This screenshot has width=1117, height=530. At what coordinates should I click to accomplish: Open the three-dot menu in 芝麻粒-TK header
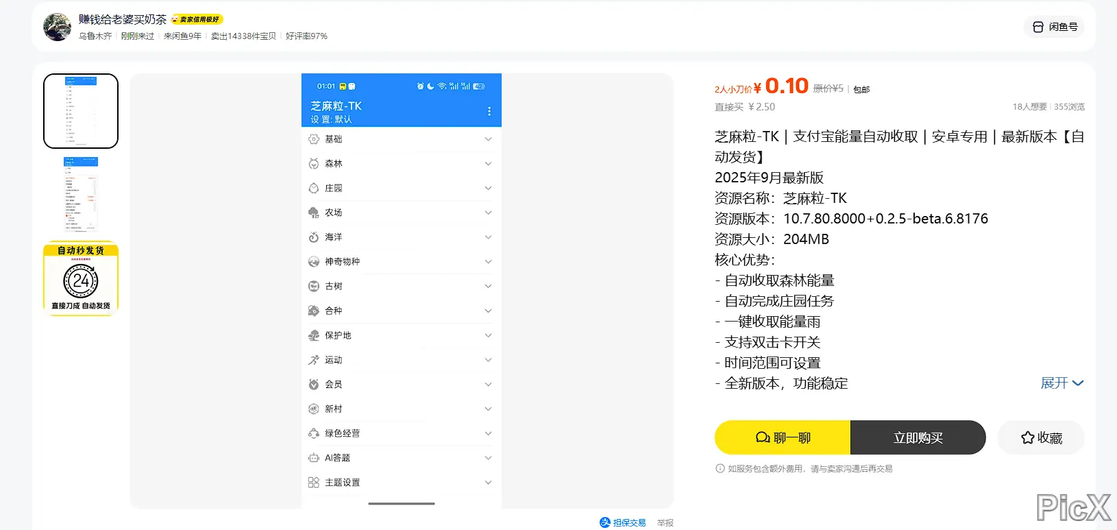click(x=489, y=111)
